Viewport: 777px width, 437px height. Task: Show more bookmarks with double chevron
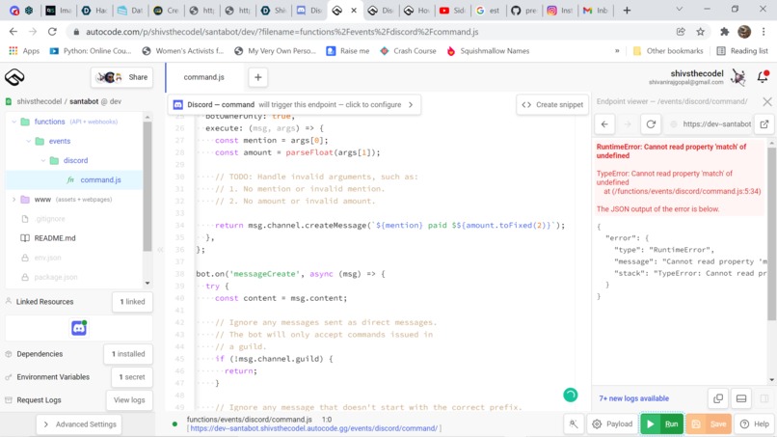(617, 50)
